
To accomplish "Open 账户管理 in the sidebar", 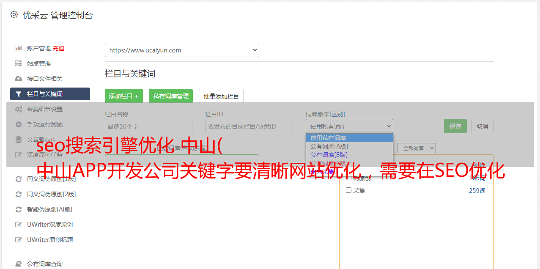I will point(39,48).
